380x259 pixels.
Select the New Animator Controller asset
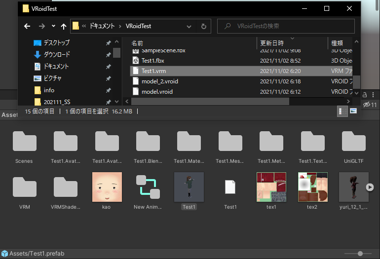pos(148,187)
